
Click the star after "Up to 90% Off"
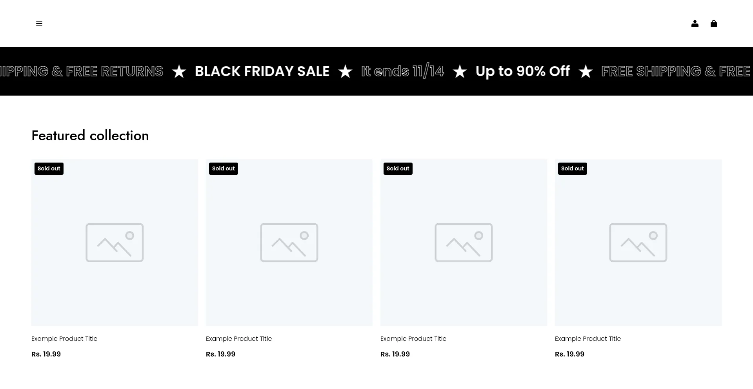click(586, 71)
